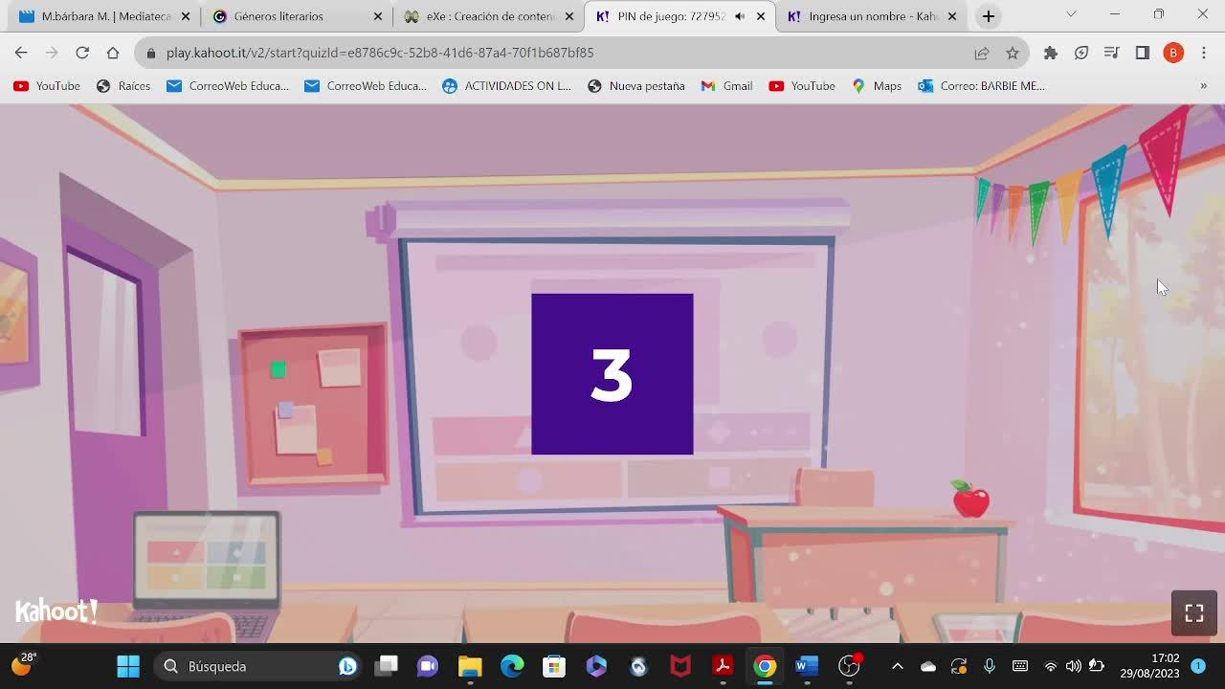
Task: Open the Chrome three-dot menu
Action: [1204, 53]
